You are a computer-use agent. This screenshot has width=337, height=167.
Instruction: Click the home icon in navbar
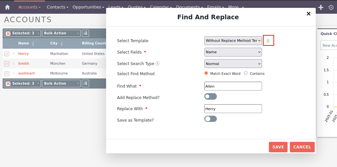(x=7, y=7)
